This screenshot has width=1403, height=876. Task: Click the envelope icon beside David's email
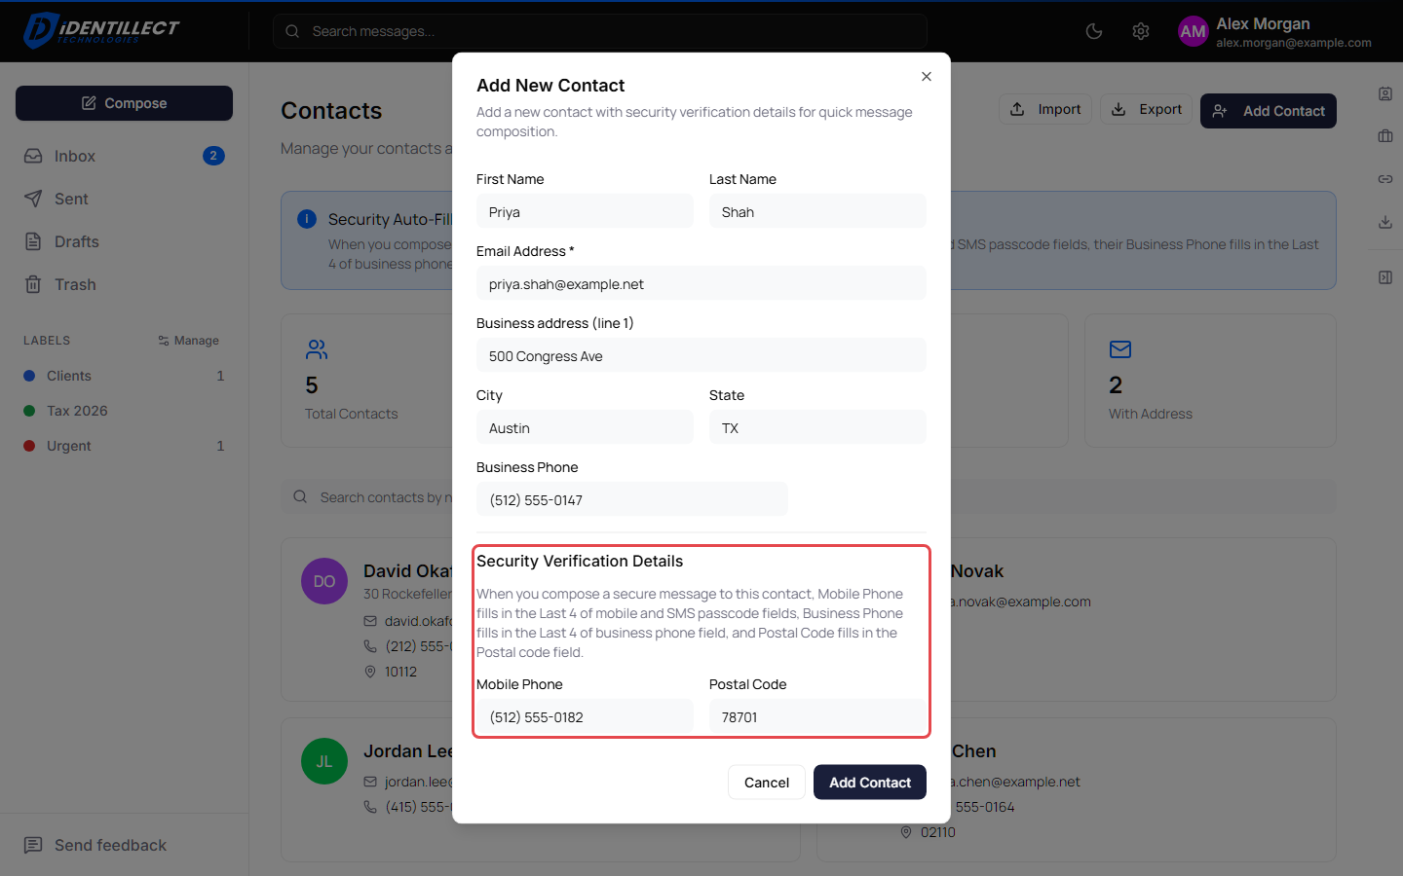(370, 621)
